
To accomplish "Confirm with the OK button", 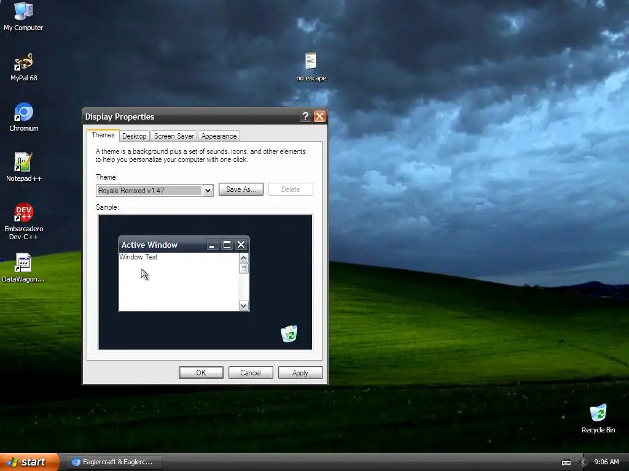I will (201, 373).
